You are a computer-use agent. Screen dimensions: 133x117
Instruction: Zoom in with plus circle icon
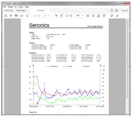[x=71, y=16]
